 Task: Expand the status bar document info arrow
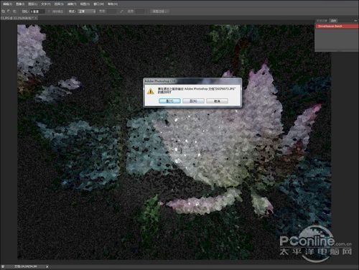[47, 266]
